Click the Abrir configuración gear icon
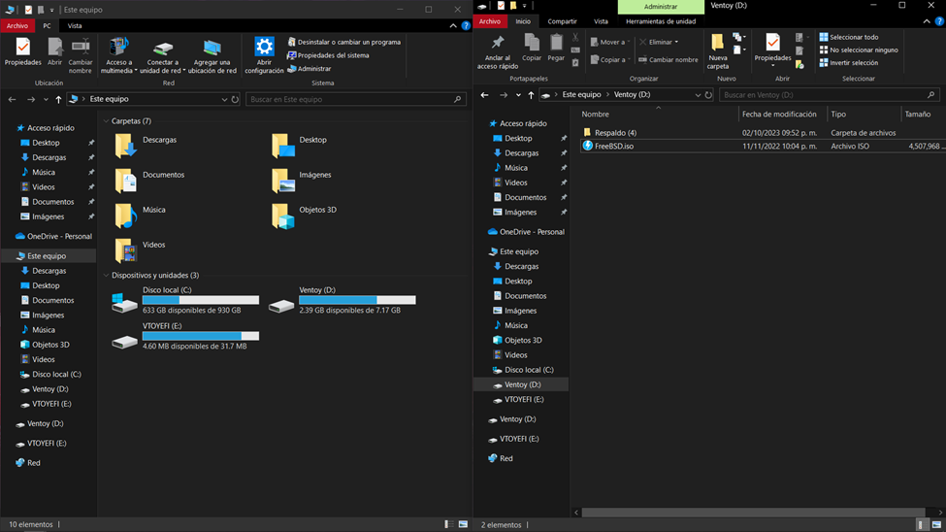The height and width of the screenshot is (532, 946). click(x=264, y=48)
